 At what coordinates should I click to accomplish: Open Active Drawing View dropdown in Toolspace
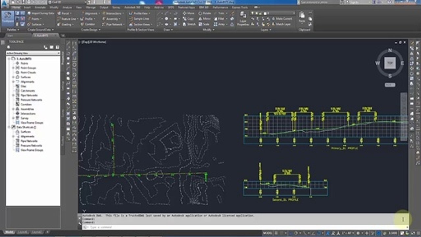point(33,53)
